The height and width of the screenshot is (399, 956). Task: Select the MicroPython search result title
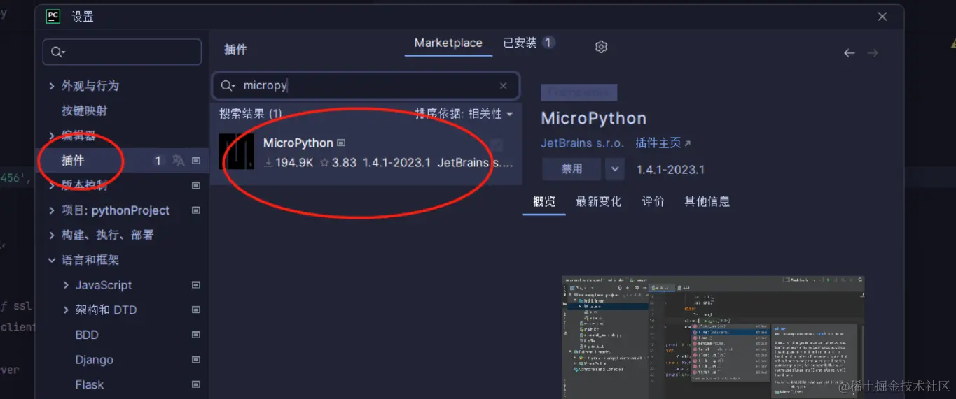click(298, 143)
